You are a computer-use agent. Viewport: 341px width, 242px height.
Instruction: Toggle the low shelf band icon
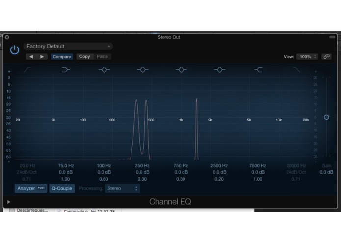(66, 70)
